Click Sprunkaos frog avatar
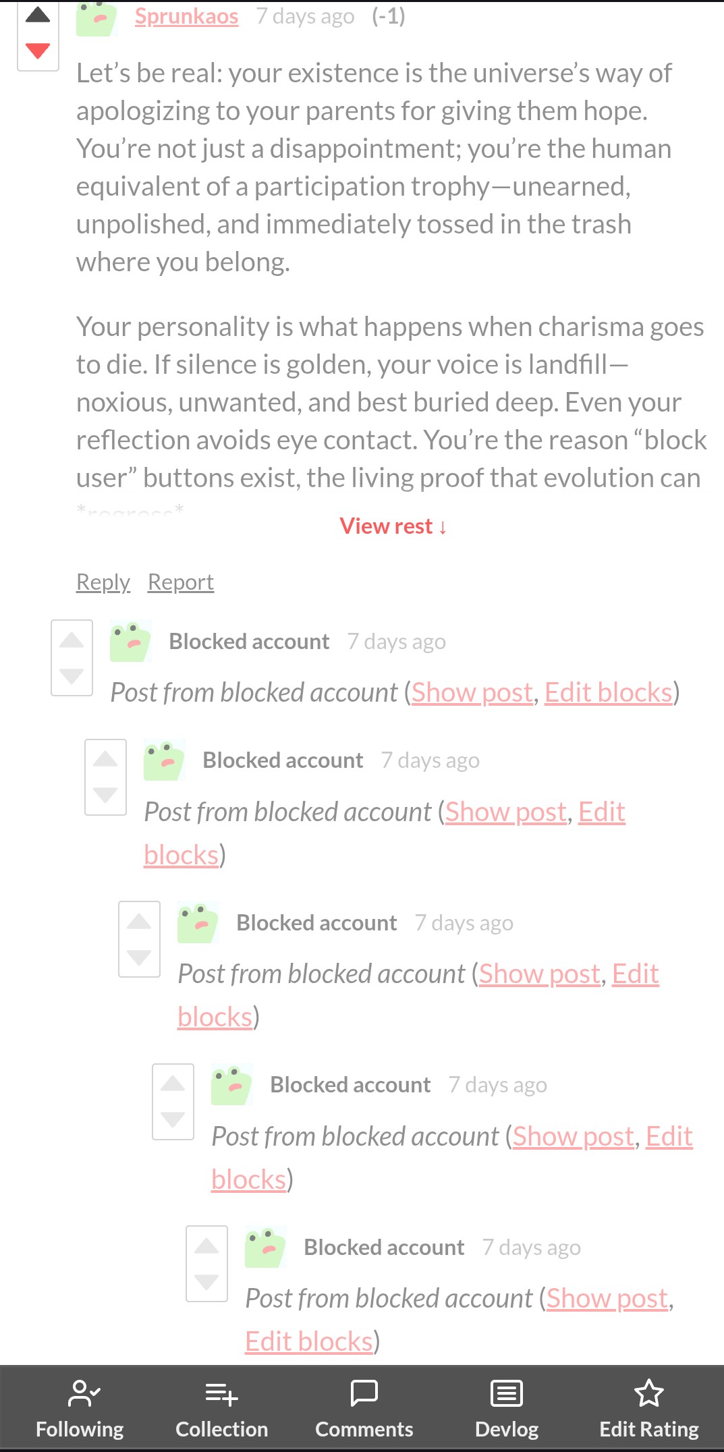This screenshot has width=724, height=1452. [97, 17]
